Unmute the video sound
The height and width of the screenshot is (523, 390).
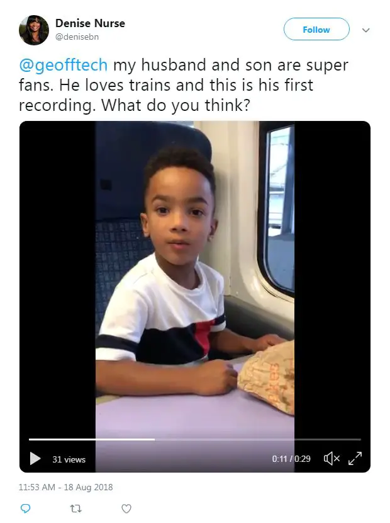tap(331, 458)
